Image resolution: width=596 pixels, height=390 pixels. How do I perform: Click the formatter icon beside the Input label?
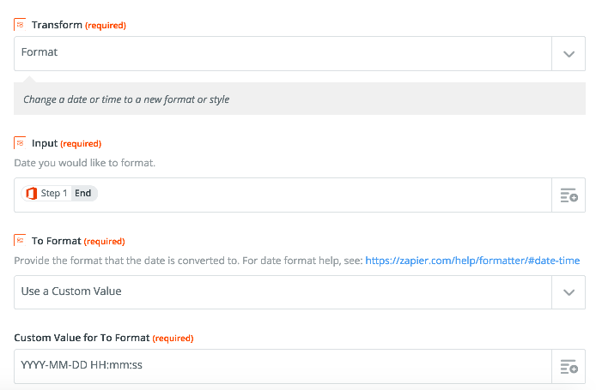click(x=20, y=143)
